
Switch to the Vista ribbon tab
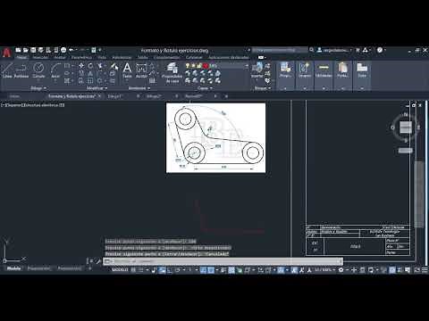[x=102, y=57]
